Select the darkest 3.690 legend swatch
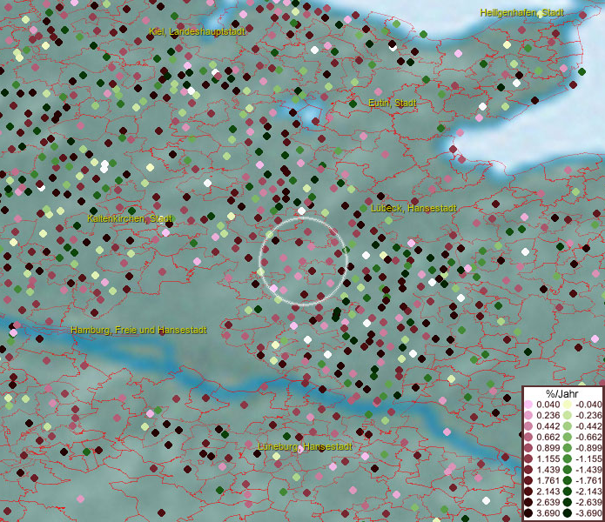This screenshot has width=605, height=522. pyautogui.click(x=529, y=513)
